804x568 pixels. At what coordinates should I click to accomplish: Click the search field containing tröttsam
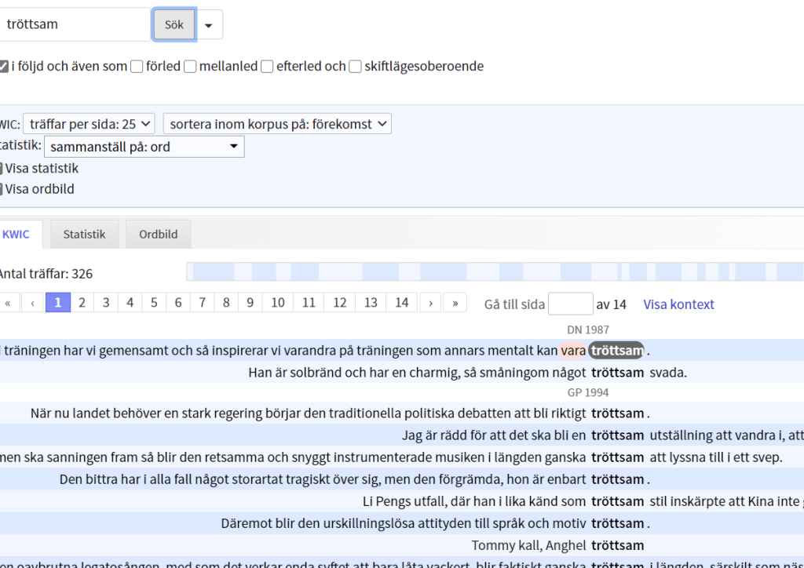point(75,24)
